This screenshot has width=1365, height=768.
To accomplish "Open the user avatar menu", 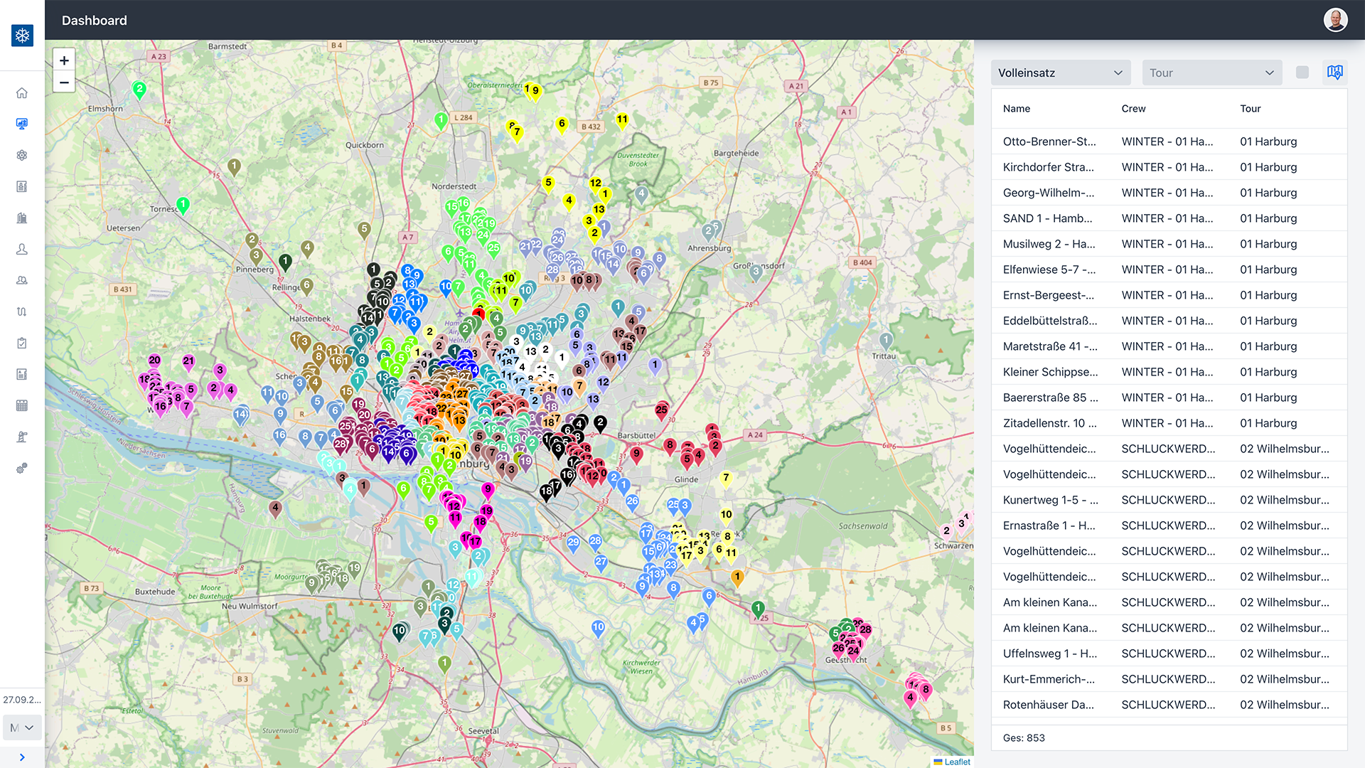I will (x=1335, y=20).
